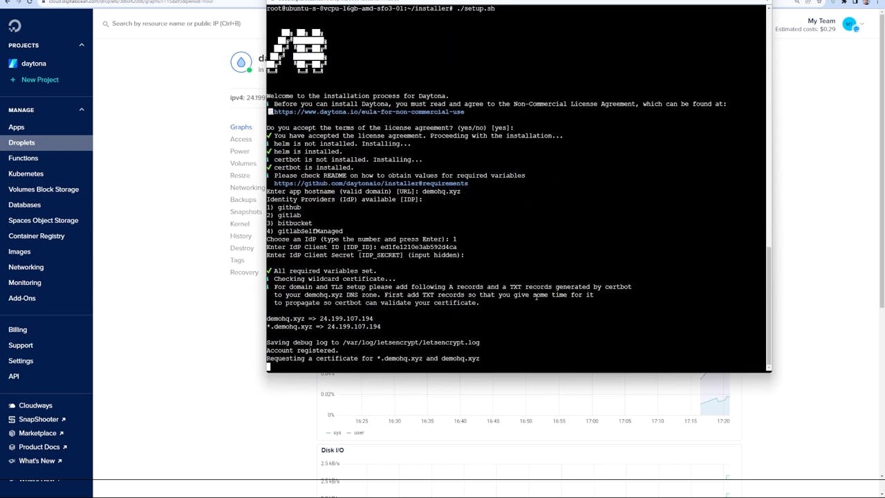This screenshot has height=498, width=885.
Task: Open the daytona project link
Action: (x=34, y=64)
